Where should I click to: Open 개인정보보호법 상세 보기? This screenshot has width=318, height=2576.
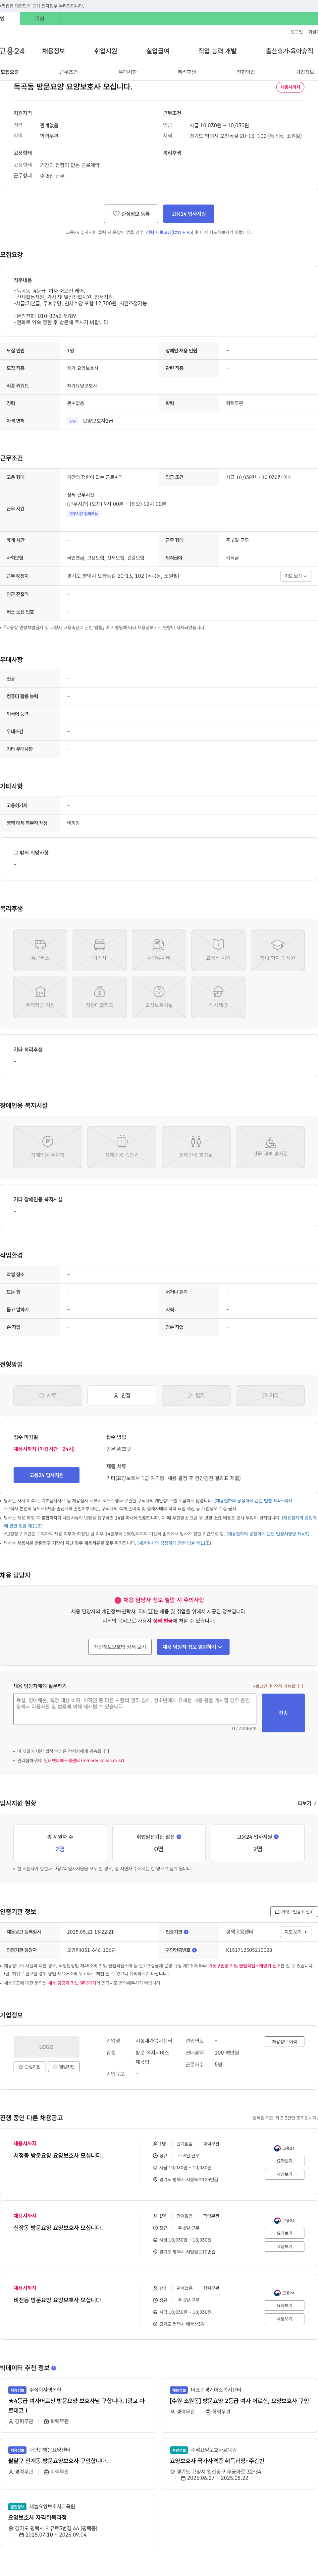click(x=120, y=1647)
